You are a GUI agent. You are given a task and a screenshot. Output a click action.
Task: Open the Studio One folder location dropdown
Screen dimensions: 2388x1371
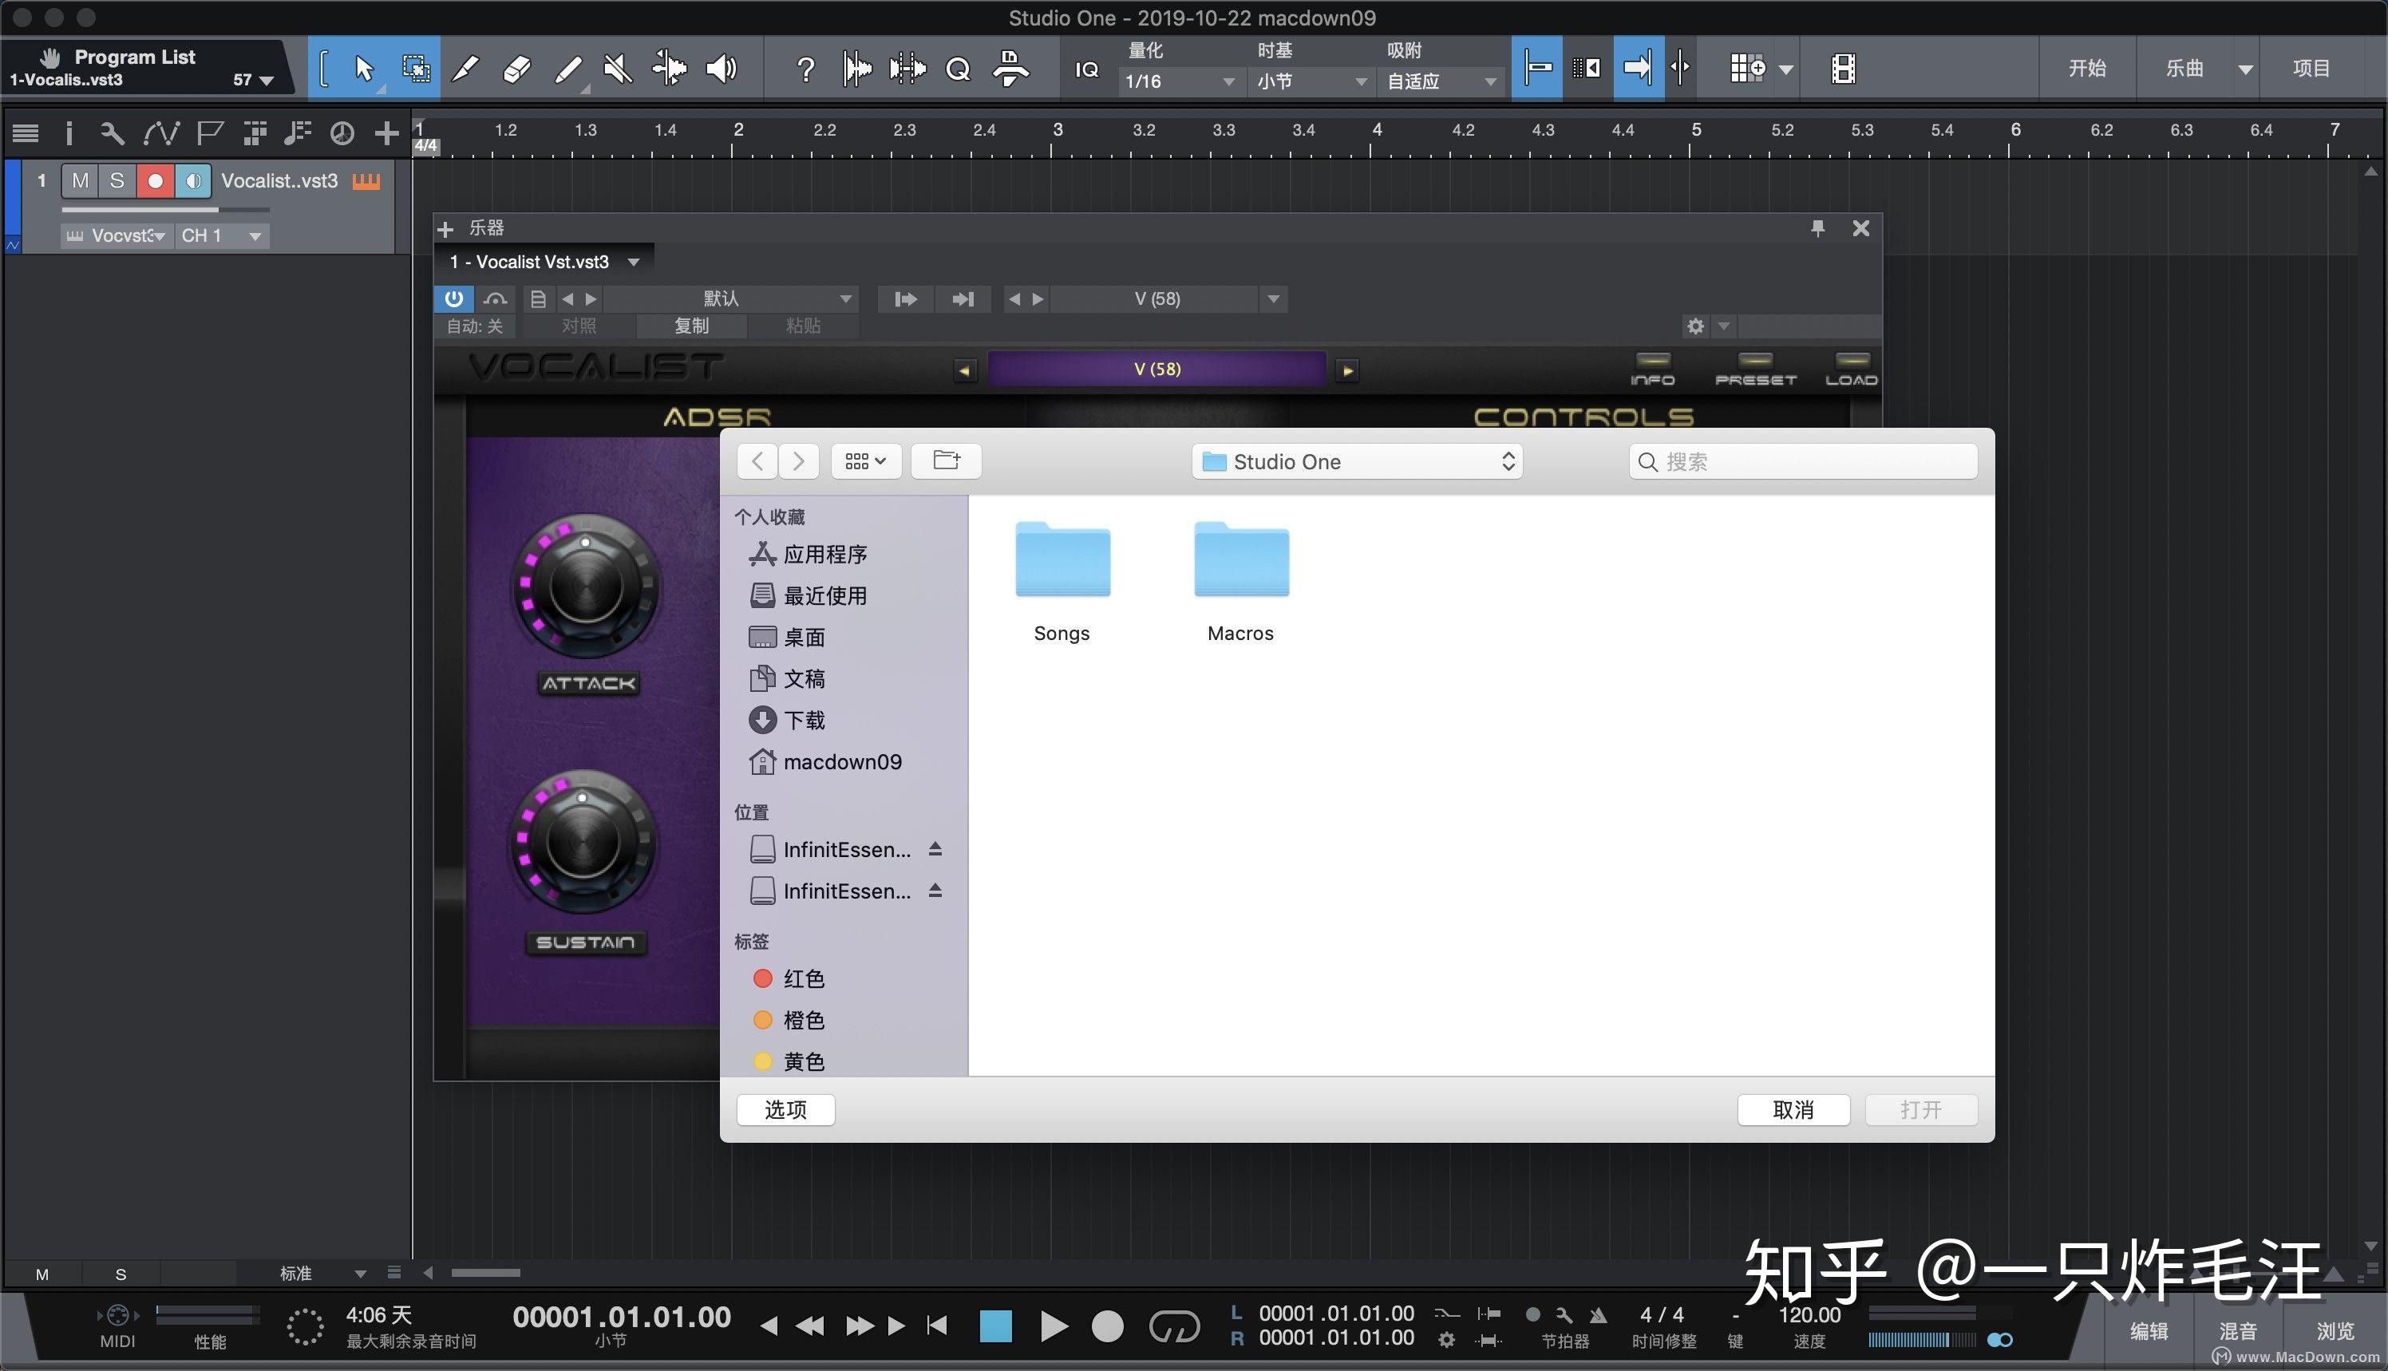(x=1356, y=461)
